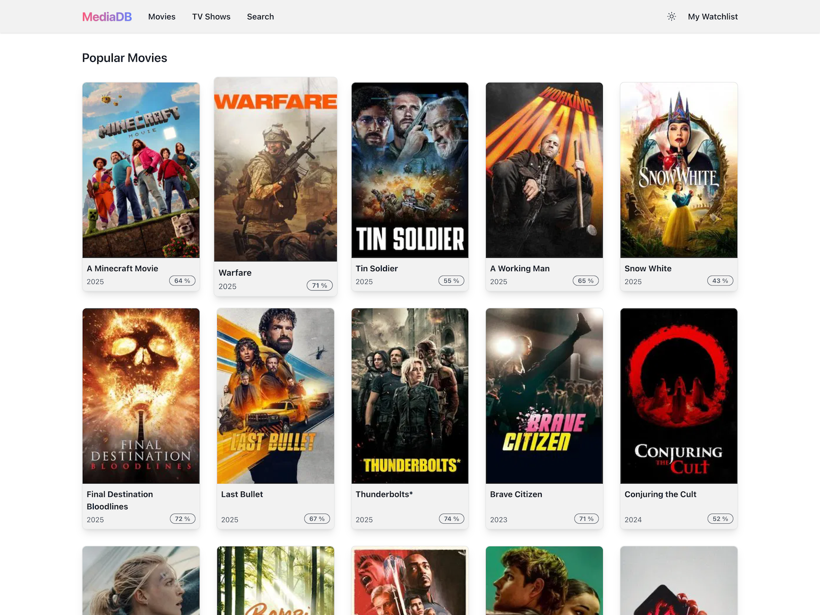Click the 71 % badge on Brave Citizen
Screen dimensions: 820x615
[x=586, y=519]
